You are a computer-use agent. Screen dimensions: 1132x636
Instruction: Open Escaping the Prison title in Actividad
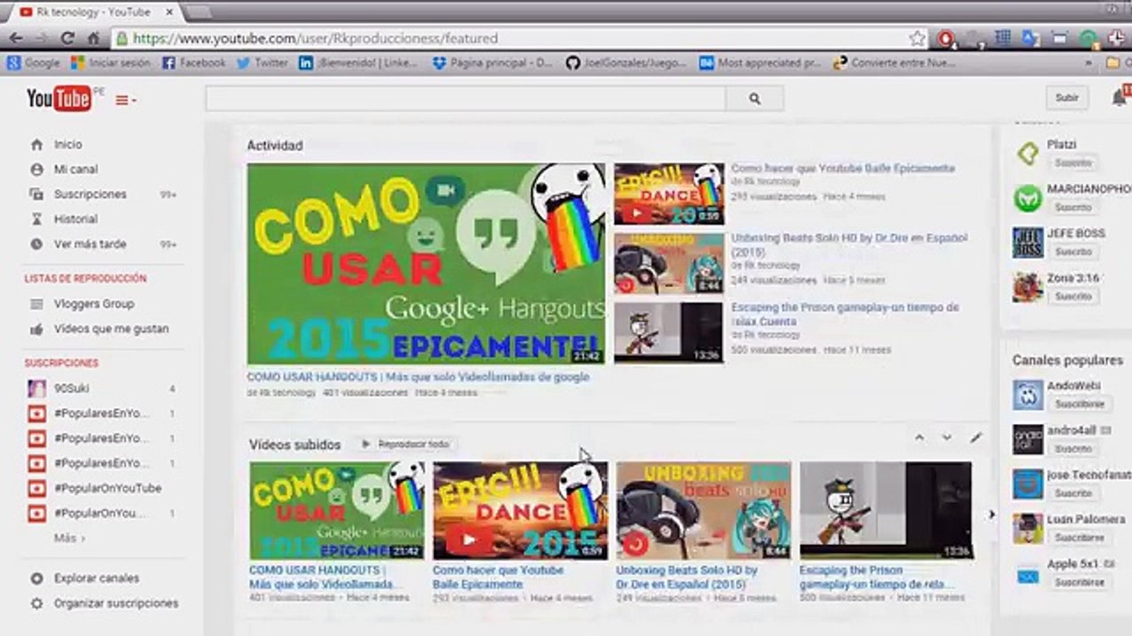click(845, 314)
